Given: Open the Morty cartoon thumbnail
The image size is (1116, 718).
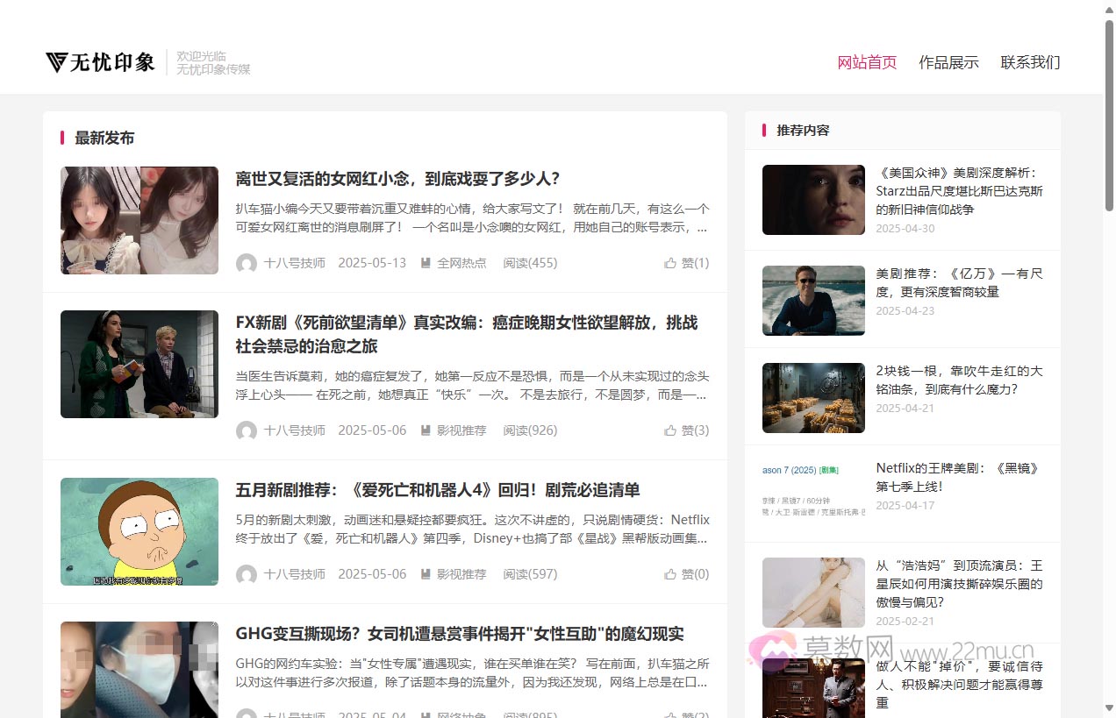Looking at the screenshot, I should pyautogui.click(x=139, y=531).
